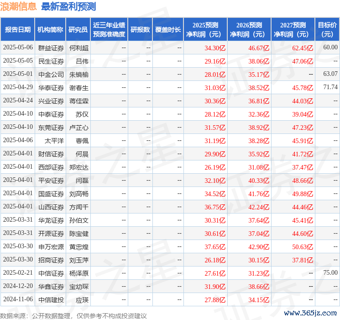340x320 pixels.
Task: Click analyst name 曹佩
Action: [x=82, y=141]
